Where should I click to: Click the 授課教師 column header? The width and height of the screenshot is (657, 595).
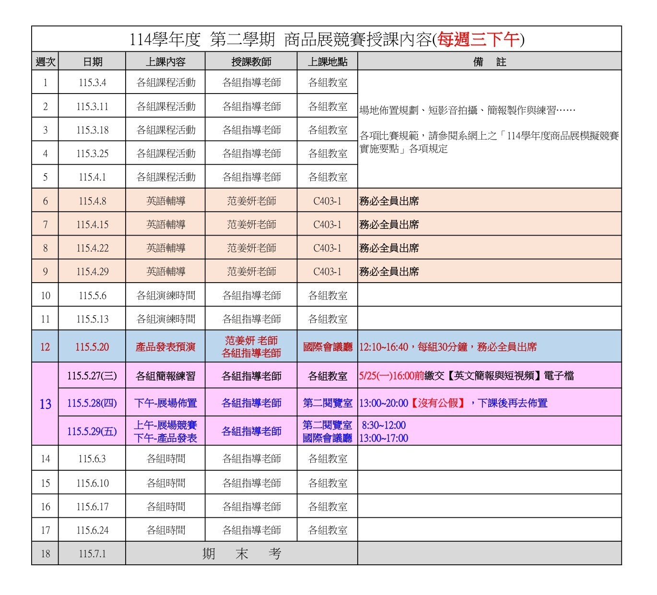click(251, 62)
